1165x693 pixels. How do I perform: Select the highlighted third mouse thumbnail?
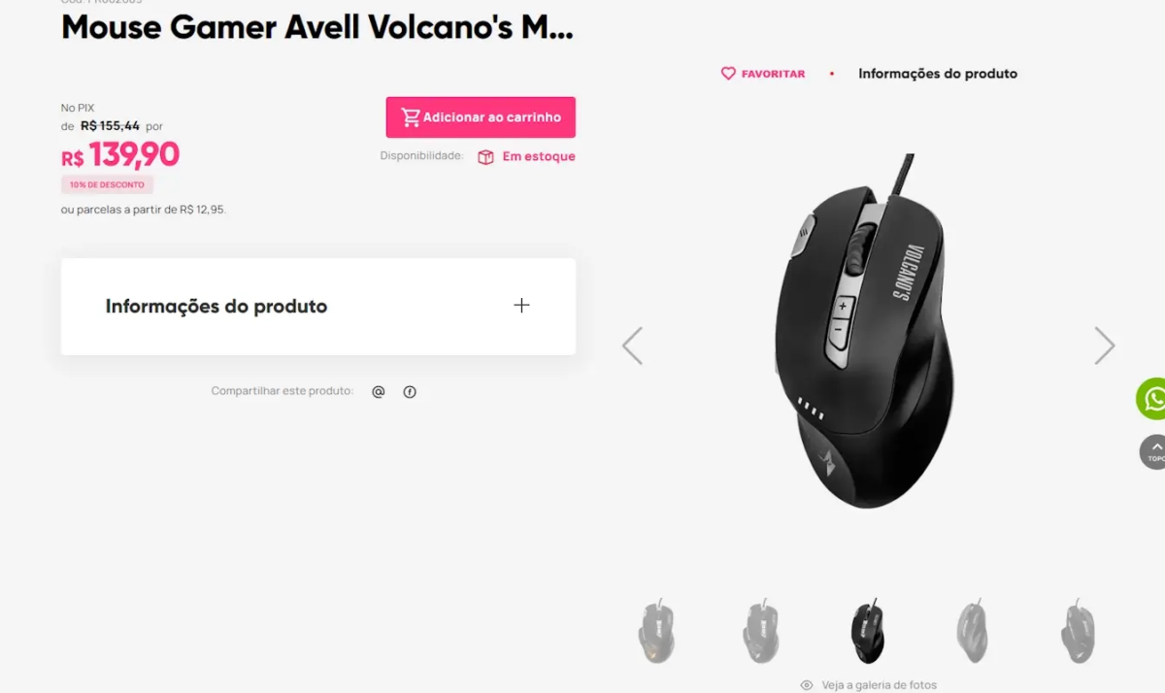click(867, 631)
